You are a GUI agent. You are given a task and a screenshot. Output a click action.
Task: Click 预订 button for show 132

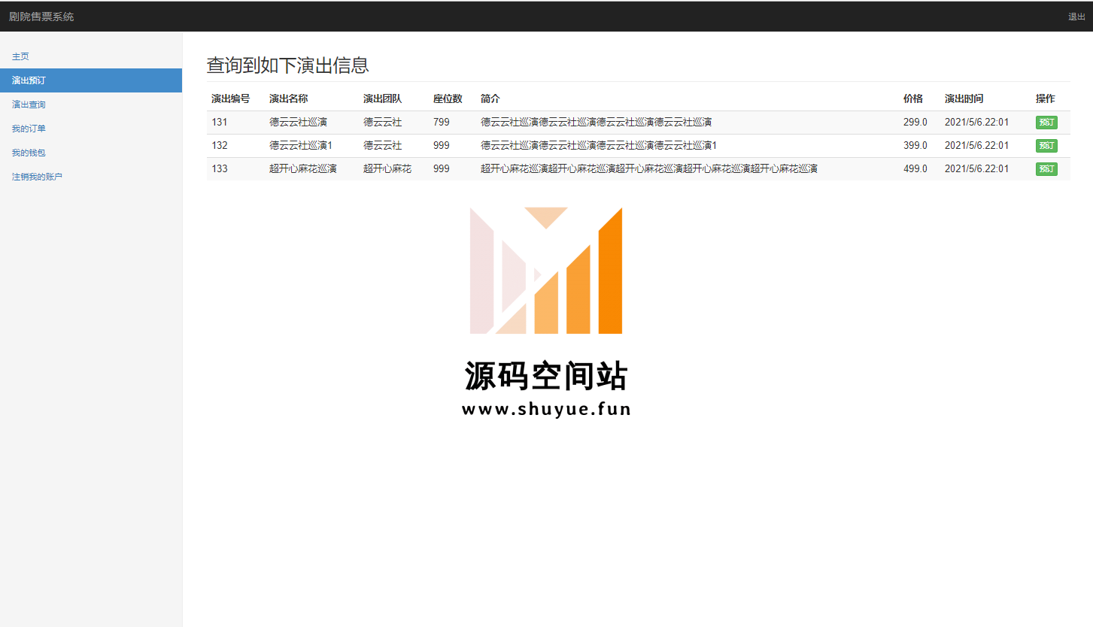1046,146
